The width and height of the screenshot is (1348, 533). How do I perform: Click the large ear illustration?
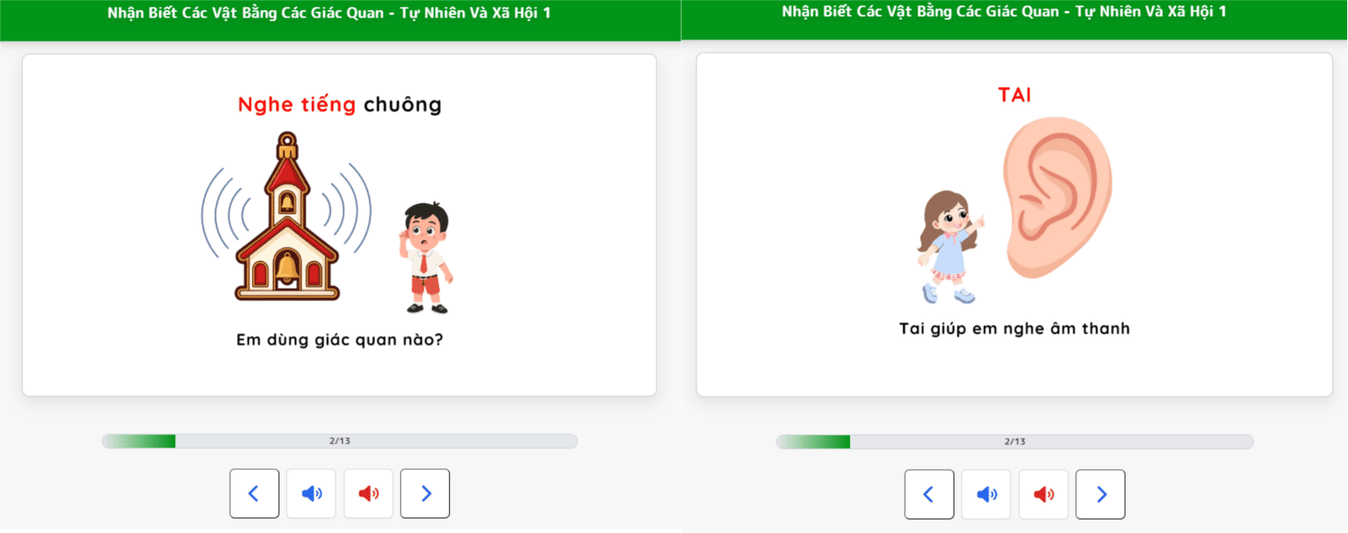point(1057,198)
